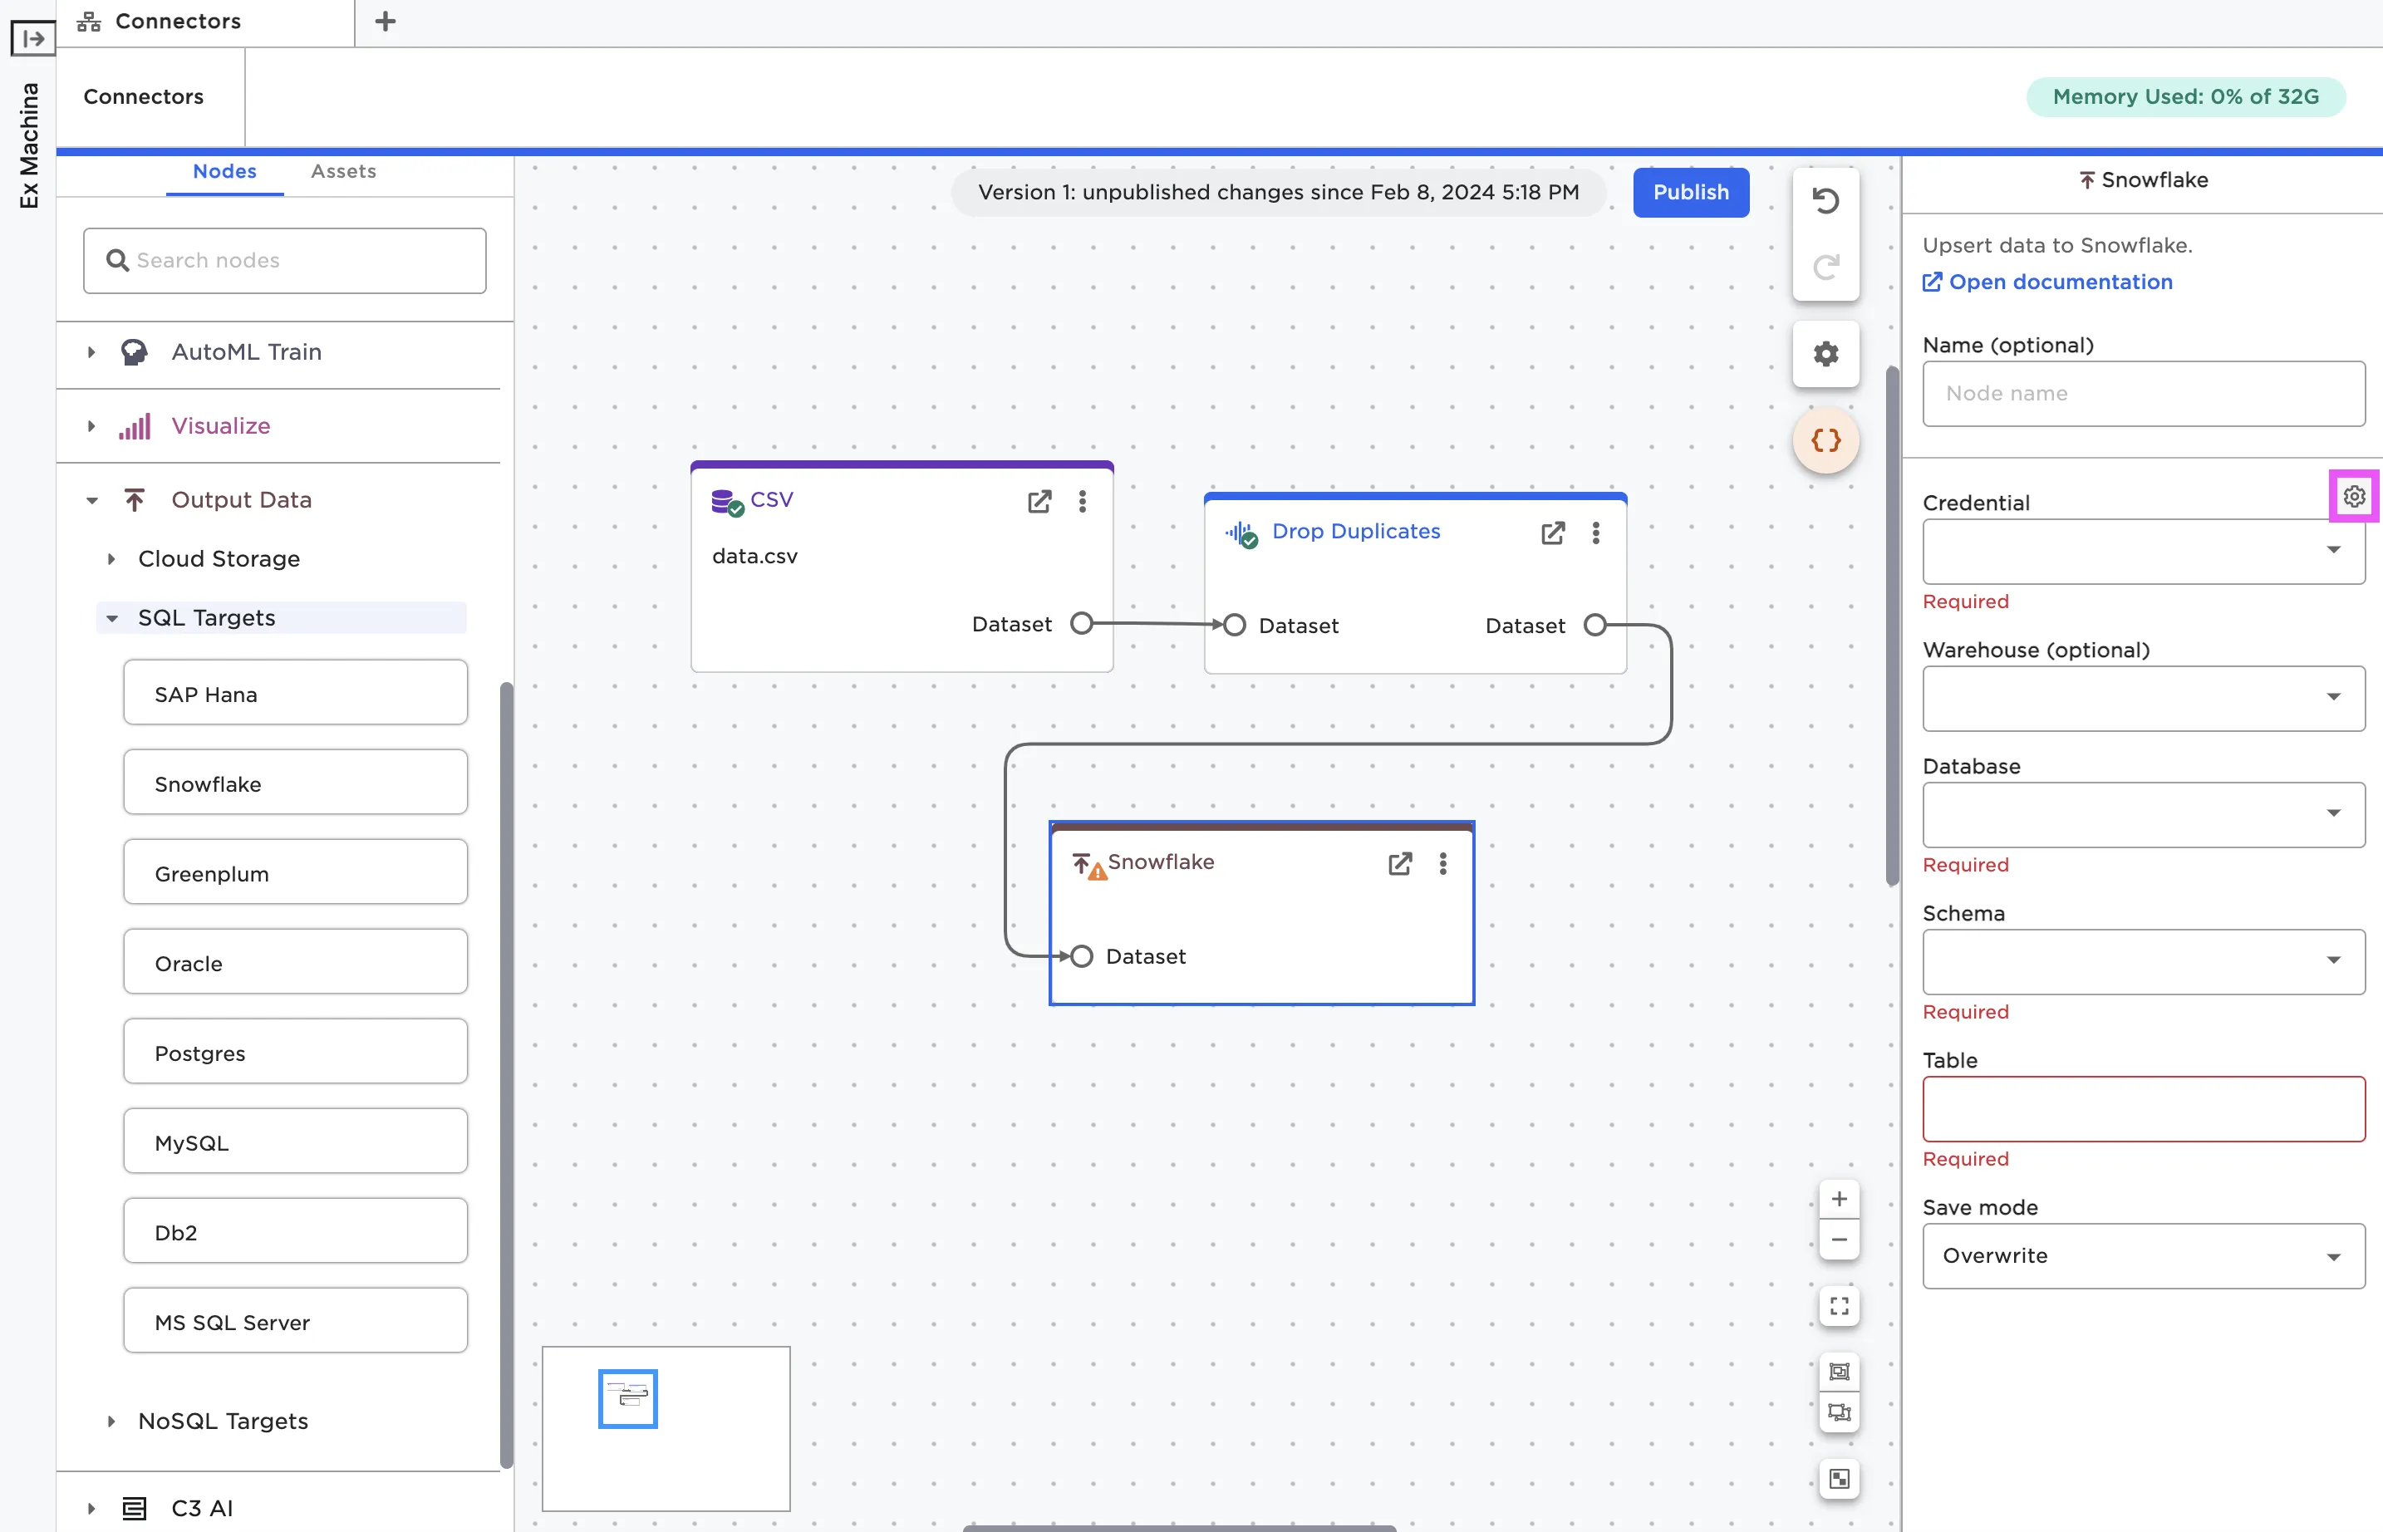
Task: Toggle the minimap visibility icon
Action: coord(1839,1478)
